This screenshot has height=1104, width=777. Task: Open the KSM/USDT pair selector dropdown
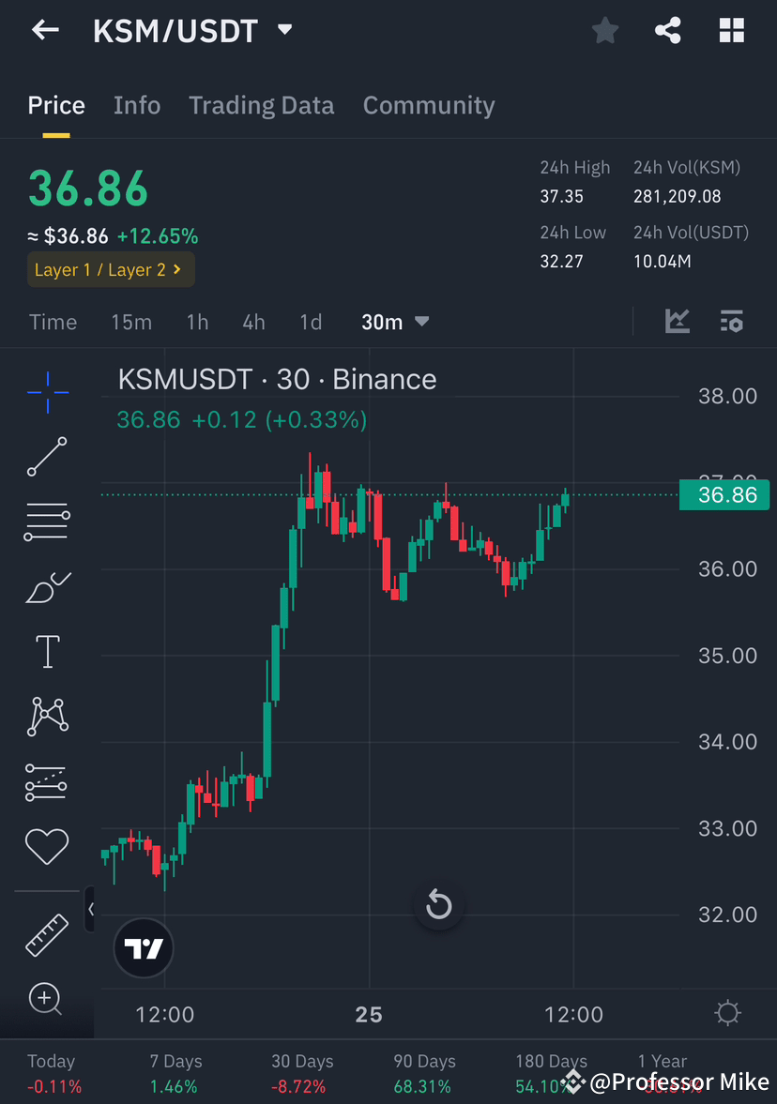coord(284,29)
